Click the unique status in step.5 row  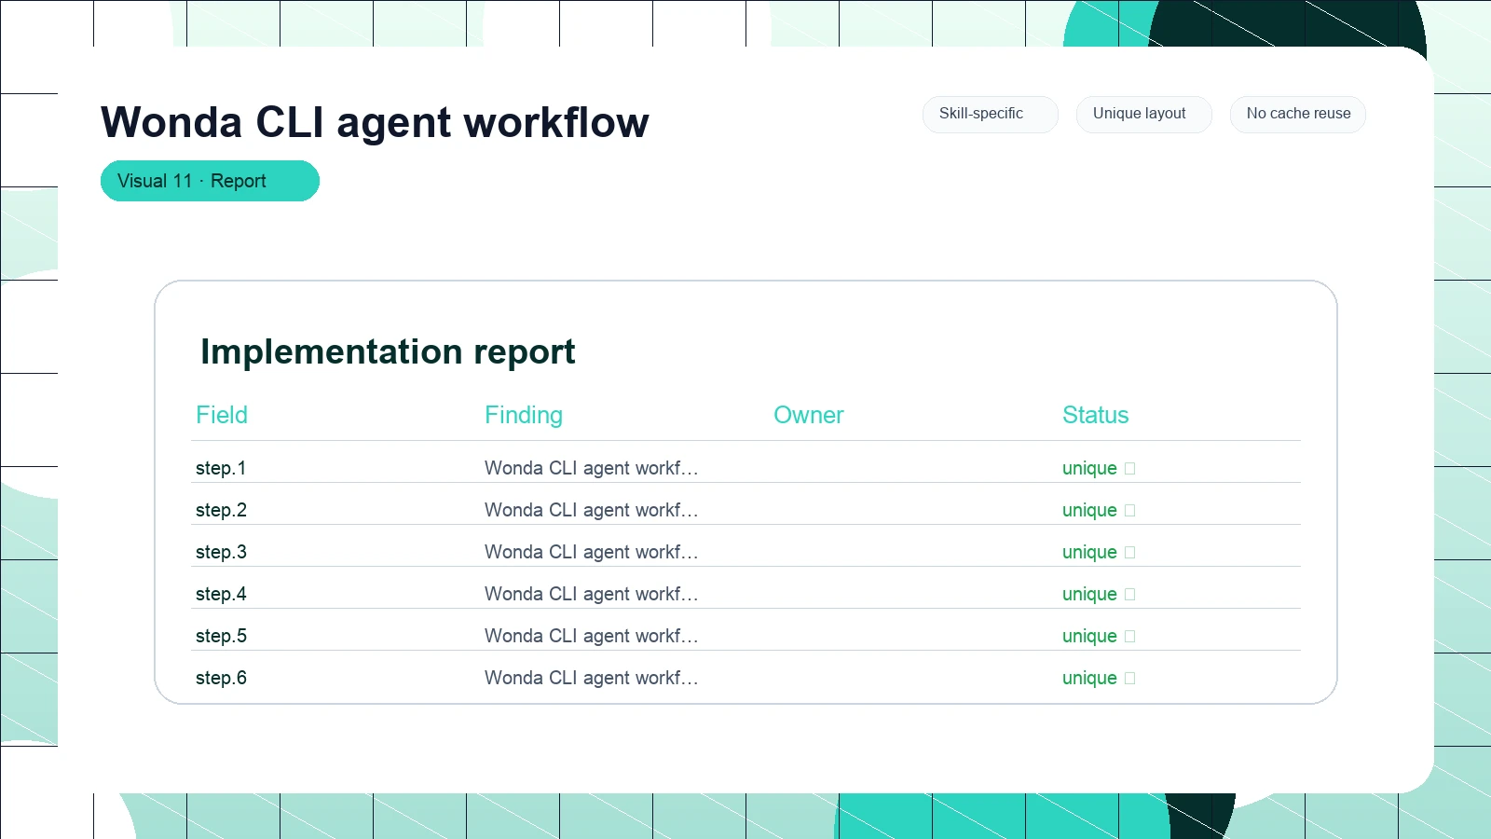(x=1089, y=636)
